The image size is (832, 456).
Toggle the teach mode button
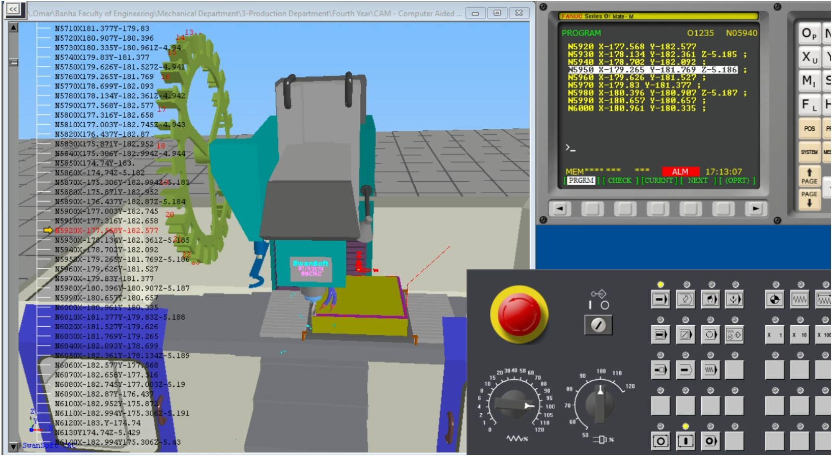coord(734,334)
